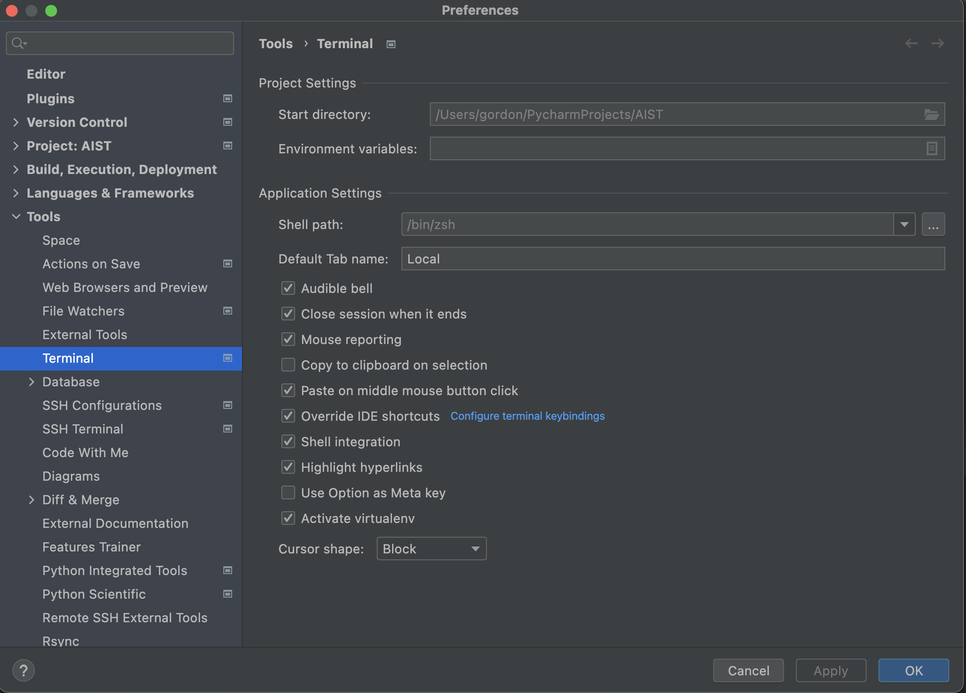Open the Shell path dropdown arrow
Screen dimensions: 966x693
click(x=904, y=225)
